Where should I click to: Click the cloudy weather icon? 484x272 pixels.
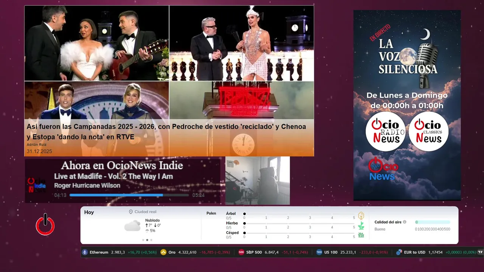pyautogui.click(x=132, y=226)
